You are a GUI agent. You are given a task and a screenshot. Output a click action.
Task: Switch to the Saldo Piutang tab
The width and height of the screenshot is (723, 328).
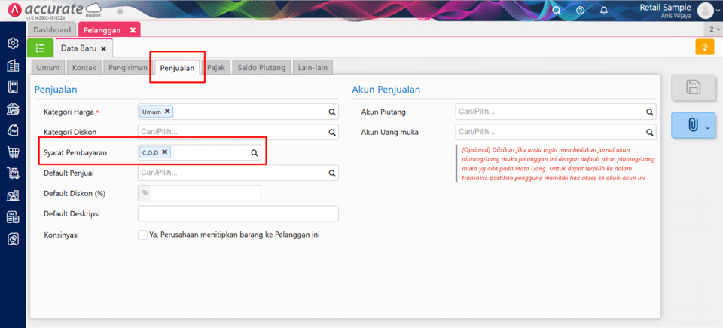(x=261, y=67)
